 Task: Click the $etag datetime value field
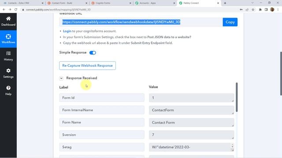192,147
